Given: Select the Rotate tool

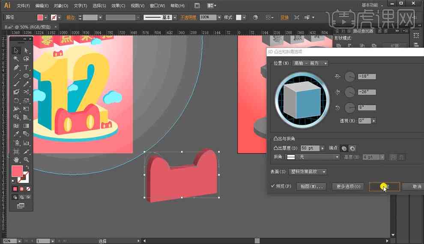Looking at the screenshot, I should click(x=16, y=101).
